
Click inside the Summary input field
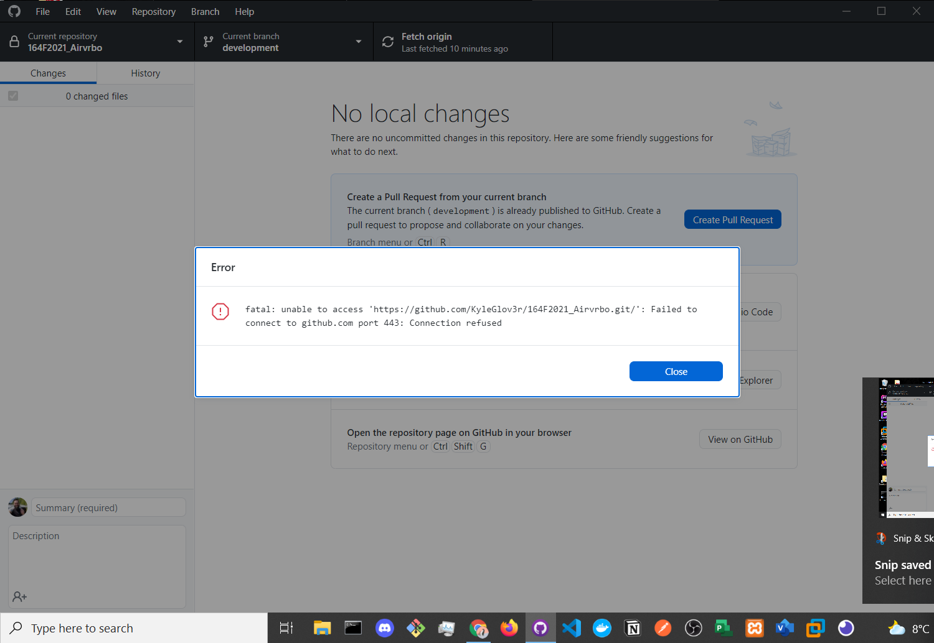108,507
